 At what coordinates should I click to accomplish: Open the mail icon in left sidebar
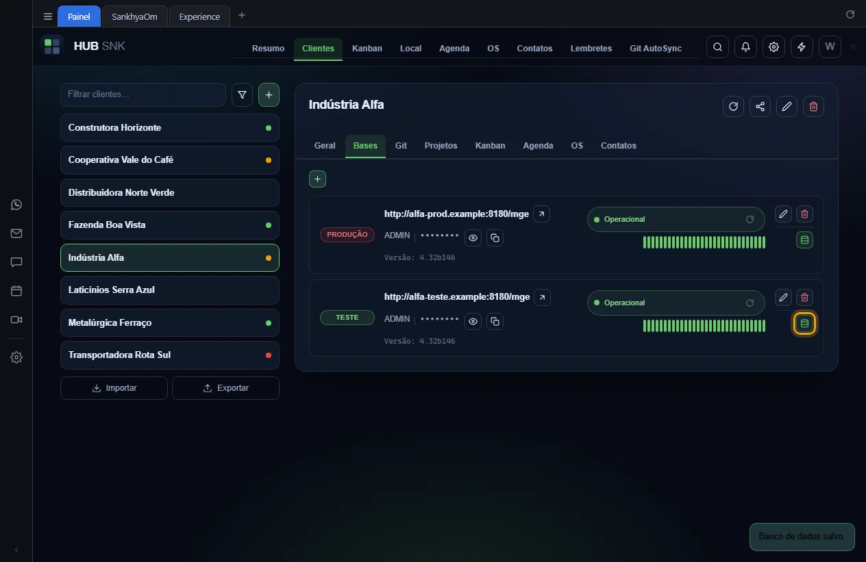[16, 233]
